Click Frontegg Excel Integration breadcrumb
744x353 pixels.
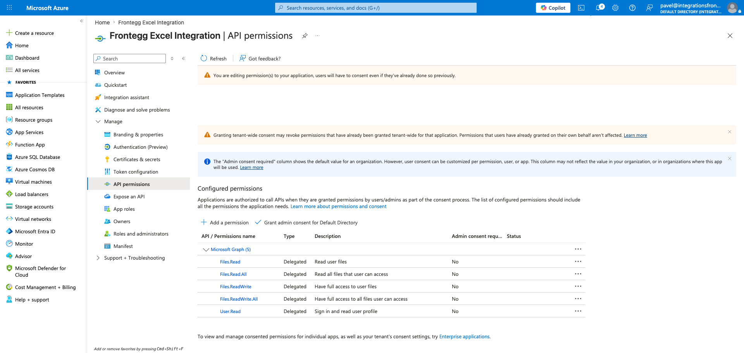pyautogui.click(x=151, y=22)
